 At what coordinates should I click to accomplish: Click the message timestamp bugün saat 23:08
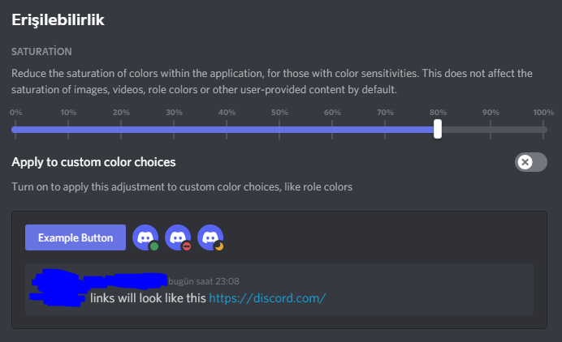[204, 280]
